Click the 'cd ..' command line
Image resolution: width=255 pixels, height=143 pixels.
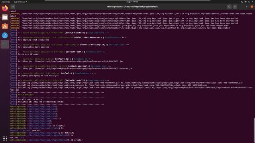tap(61, 118)
